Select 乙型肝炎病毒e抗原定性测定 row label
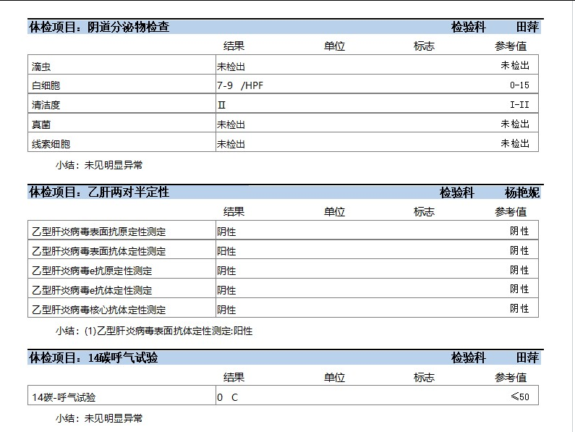This screenshot has width=575, height=432. [92, 271]
